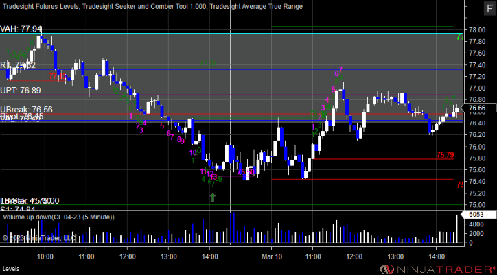Click the NinjaTrader logo
The height and width of the screenshot is (275, 497).
coord(438,269)
